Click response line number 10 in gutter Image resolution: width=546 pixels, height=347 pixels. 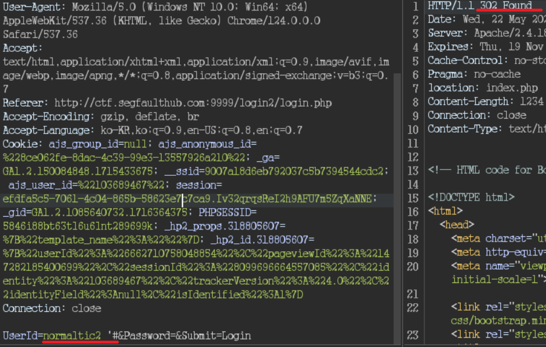click(x=413, y=130)
